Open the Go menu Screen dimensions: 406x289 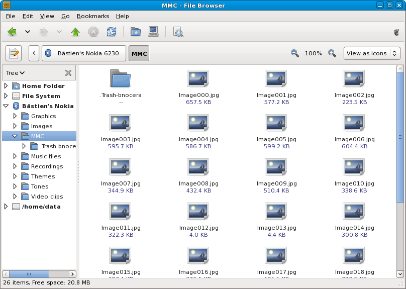[x=65, y=16]
